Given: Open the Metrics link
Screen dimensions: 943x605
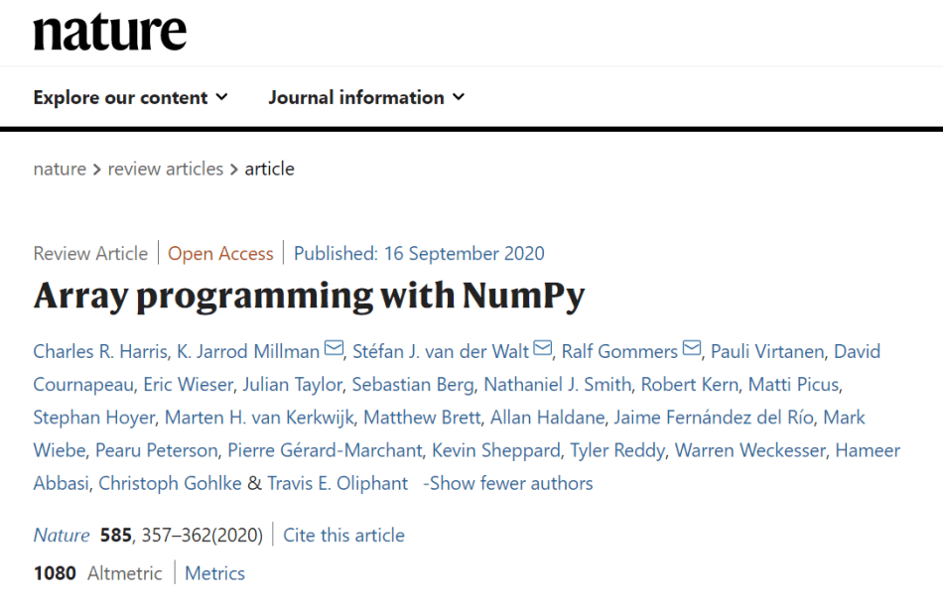Looking at the screenshot, I should pos(214,574).
